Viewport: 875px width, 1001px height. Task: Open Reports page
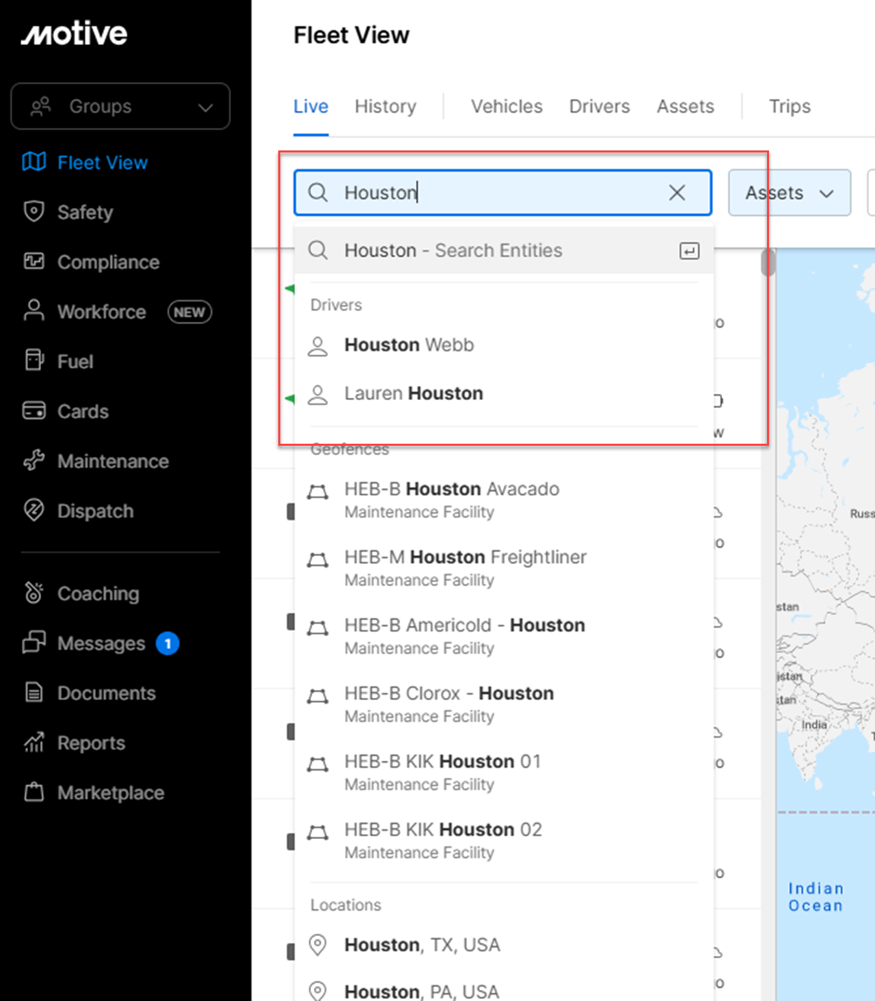pos(92,743)
